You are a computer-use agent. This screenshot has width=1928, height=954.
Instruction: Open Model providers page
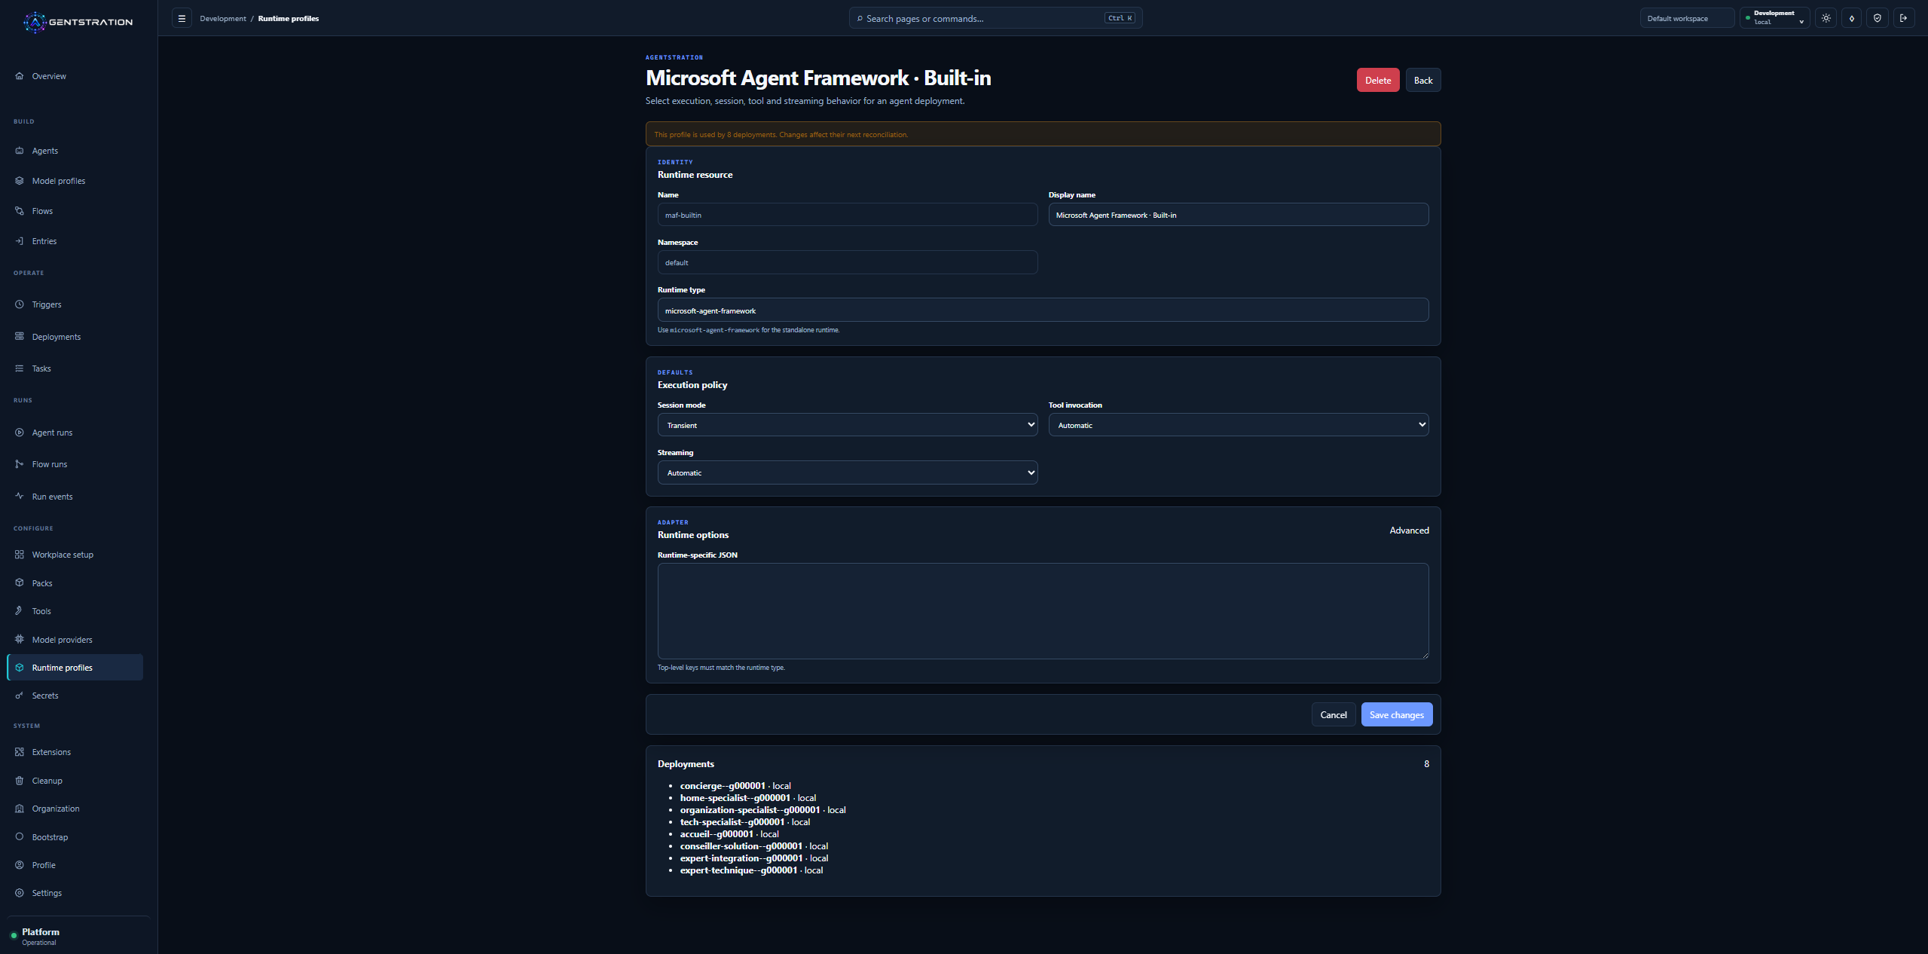point(62,640)
